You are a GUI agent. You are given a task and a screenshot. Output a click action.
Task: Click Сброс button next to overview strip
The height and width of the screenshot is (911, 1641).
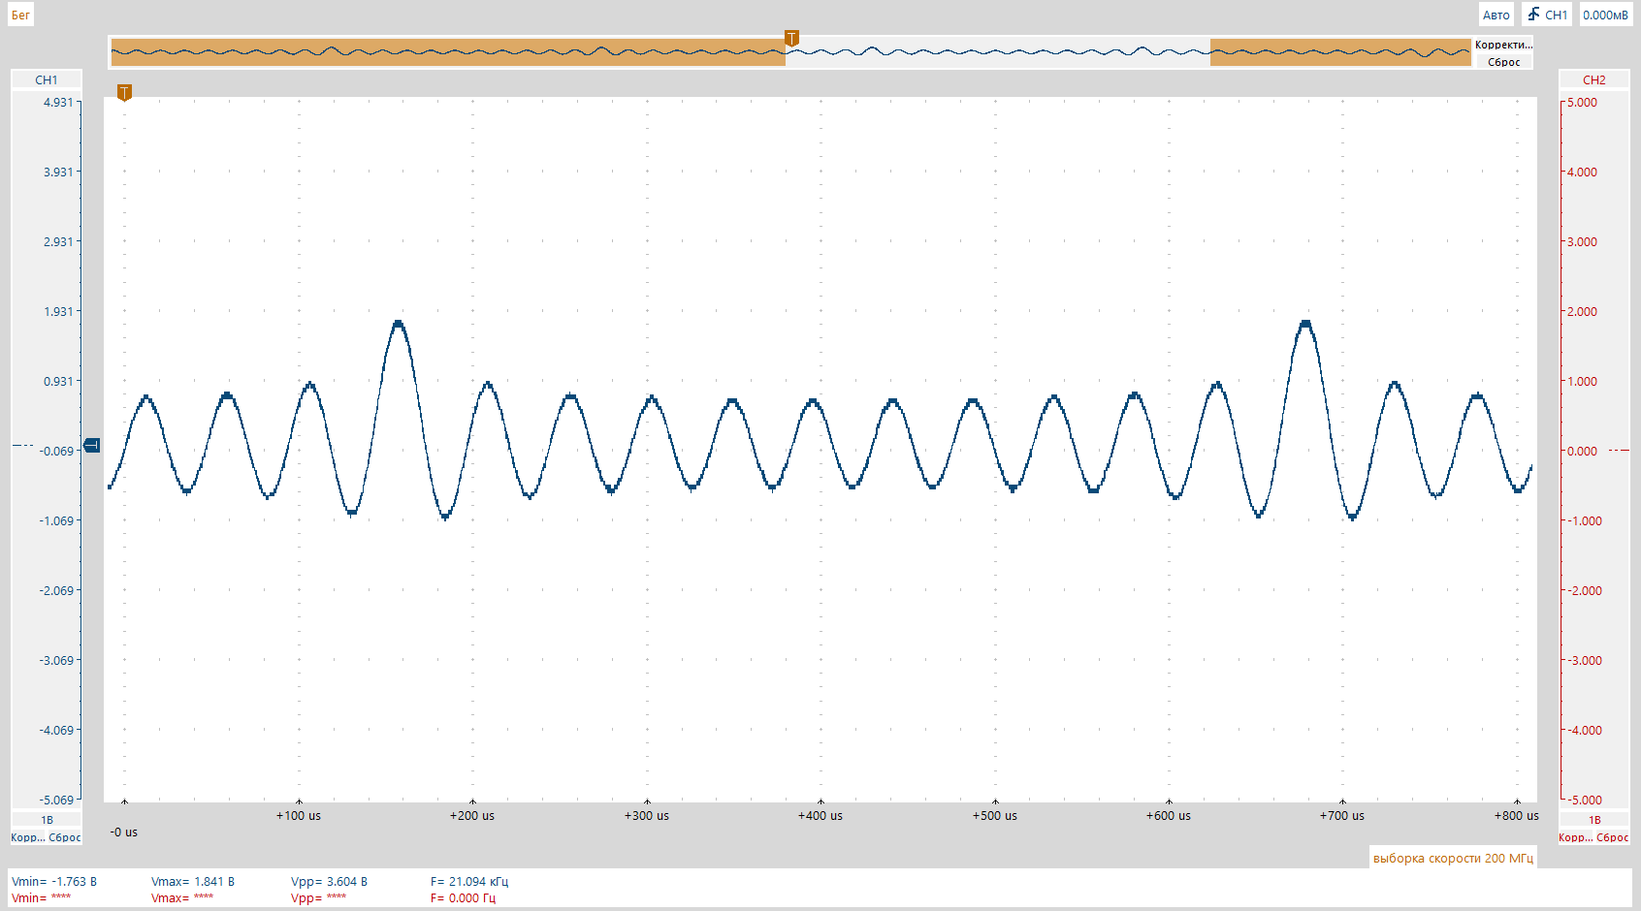(1503, 62)
